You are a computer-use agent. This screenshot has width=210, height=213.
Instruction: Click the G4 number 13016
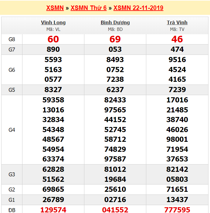pos(53,110)
